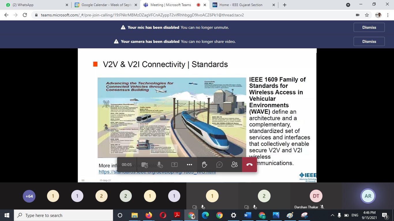Toggle the disabled camera button
The height and width of the screenshot is (221, 394).
[x=145, y=165]
